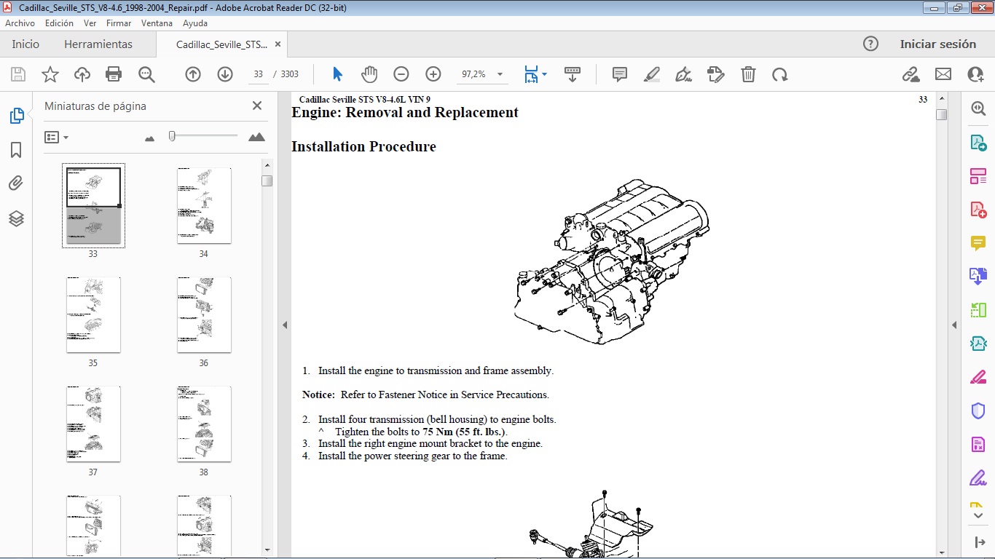Viewport: 995px width, 559px height.
Task: Open the Ventana menu
Action: click(x=157, y=23)
